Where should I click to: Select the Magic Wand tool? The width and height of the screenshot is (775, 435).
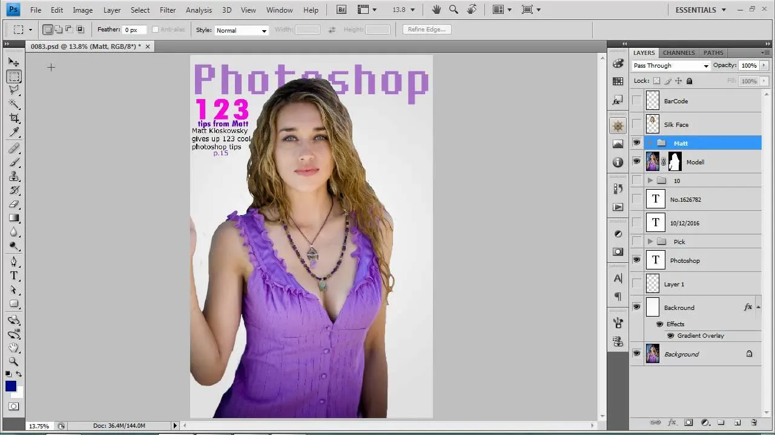point(14,104)
